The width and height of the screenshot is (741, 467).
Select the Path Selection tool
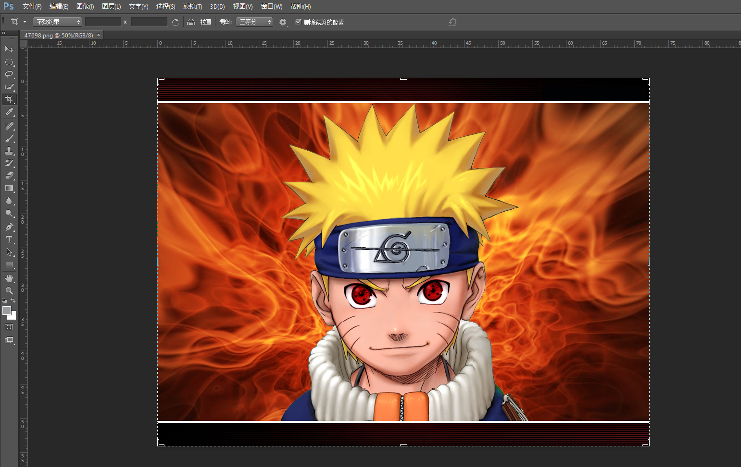point(9,252)
